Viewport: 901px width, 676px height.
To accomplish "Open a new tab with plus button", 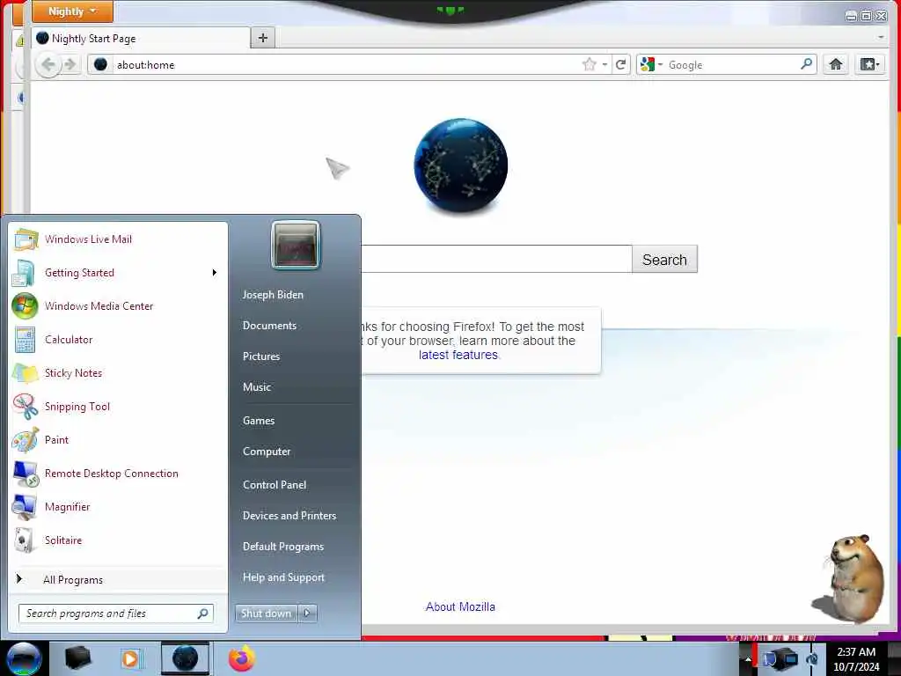I will click(262, 38).
